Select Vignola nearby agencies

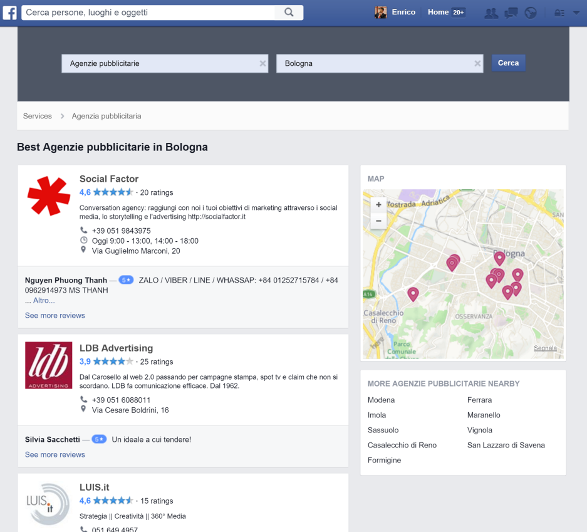(479, 430)
